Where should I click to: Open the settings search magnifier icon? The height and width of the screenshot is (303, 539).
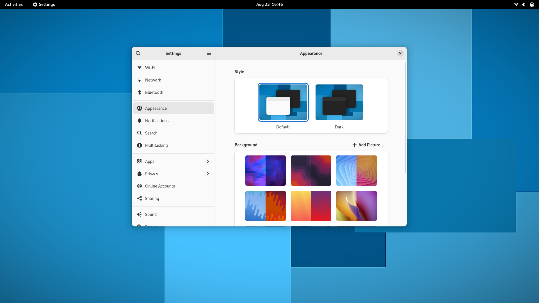tap(138, 53)
